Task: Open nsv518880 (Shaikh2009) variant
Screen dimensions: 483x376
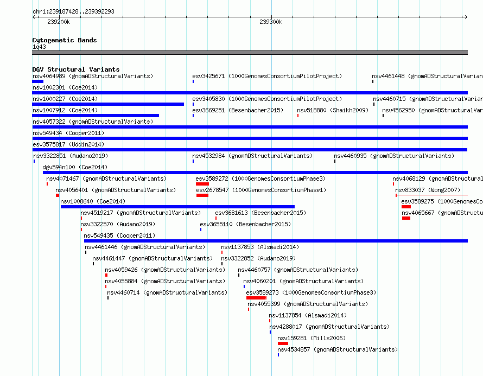Action: 333,110
